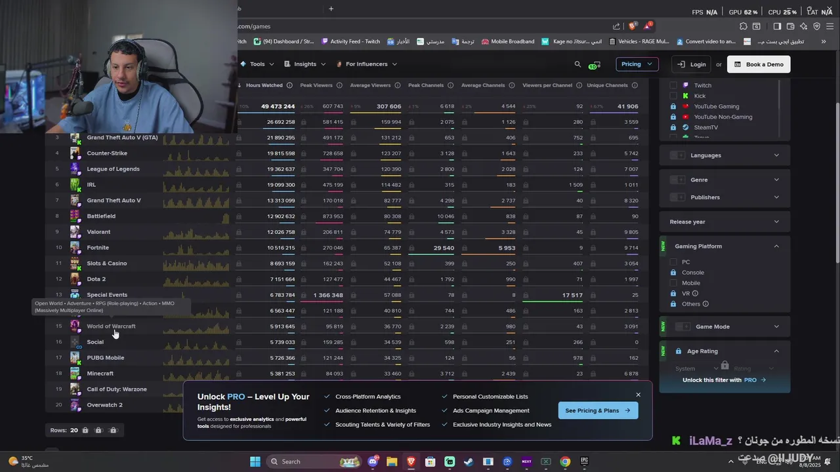
Task: Toggle the Genre include/exclude switch
Action: (678, 180)
